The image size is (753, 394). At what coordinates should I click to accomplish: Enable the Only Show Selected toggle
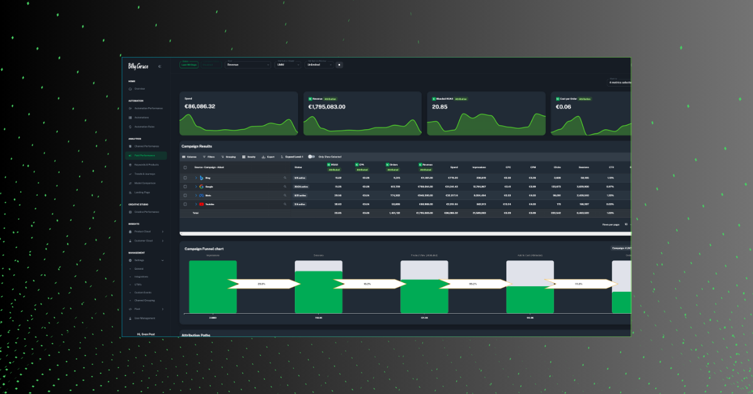311,156
